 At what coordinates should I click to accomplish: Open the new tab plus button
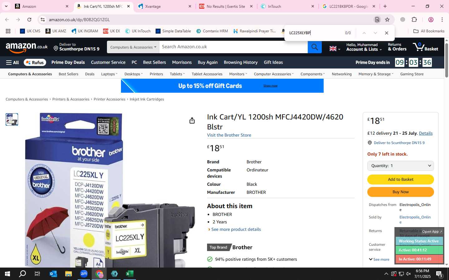click(385, 6)
